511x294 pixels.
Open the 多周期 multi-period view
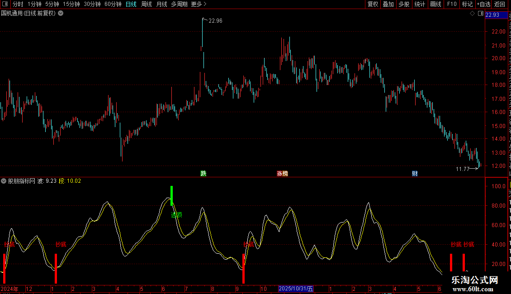pyautogui.click(x=179, y=4)
